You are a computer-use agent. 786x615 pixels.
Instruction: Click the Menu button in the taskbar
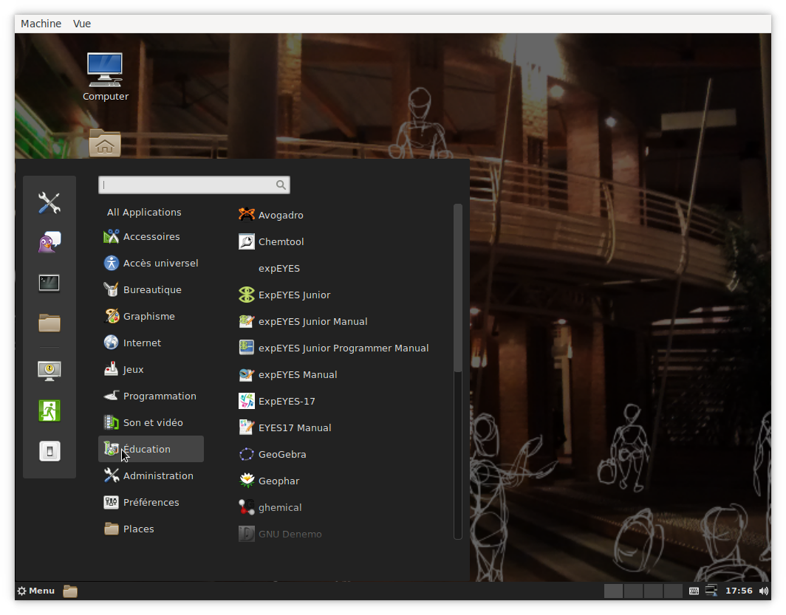click(x=35, y=591)
